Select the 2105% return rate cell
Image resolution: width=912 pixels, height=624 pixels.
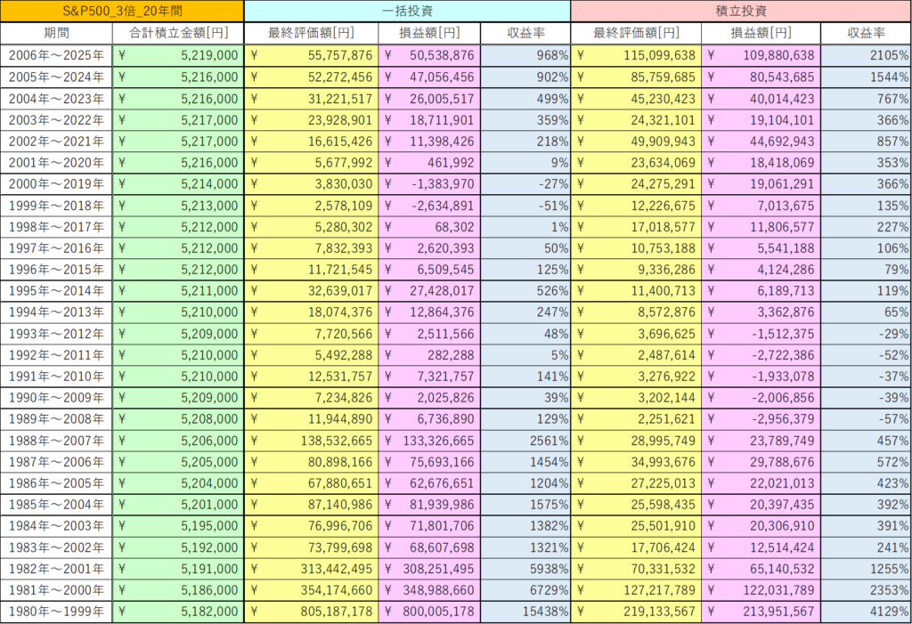(x=865, y=55)
